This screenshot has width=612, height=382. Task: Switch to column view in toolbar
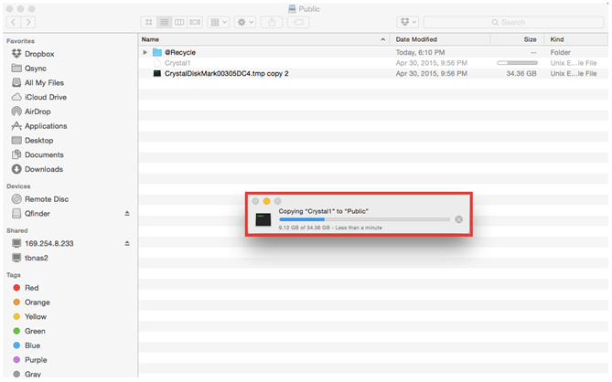click(178, 22)
